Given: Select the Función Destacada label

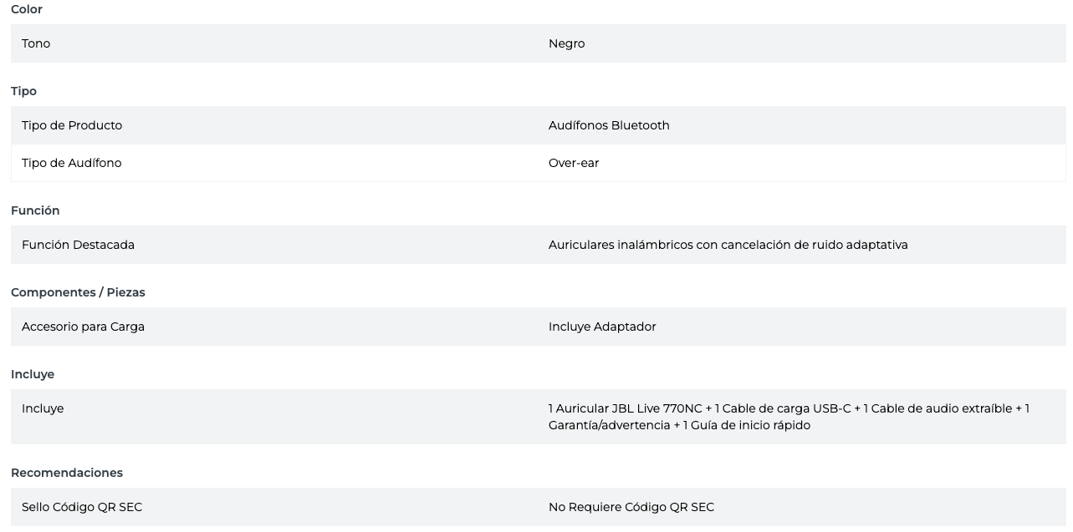Looking at the screenshot, I should click(x=78, y=245).
